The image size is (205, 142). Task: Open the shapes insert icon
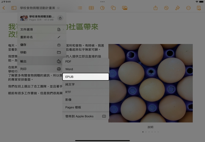(x=113, y=8)
